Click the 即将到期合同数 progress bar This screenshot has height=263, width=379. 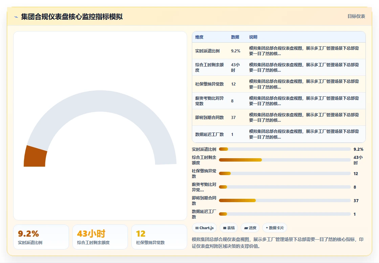(285, 200)
